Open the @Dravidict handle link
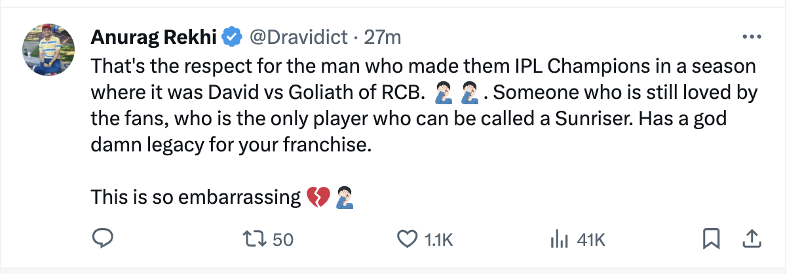The image size is (802, 274). (297, 37)
